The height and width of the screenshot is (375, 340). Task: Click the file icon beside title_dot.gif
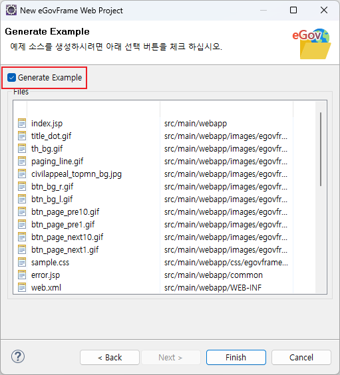coord(22,136)
